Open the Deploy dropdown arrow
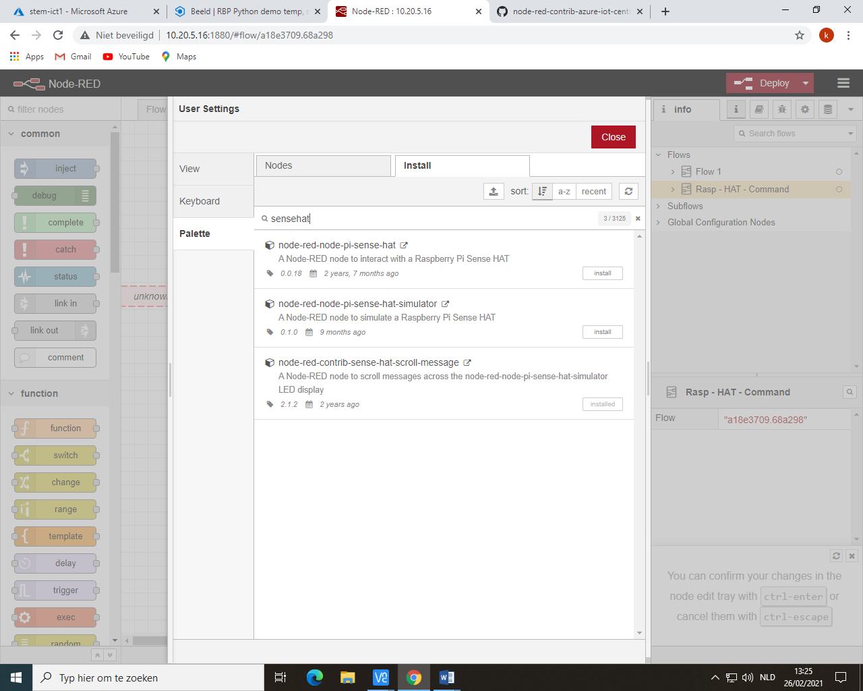This screenshot has height=691, width=863. pyautogui.click(x=805, y=84)
